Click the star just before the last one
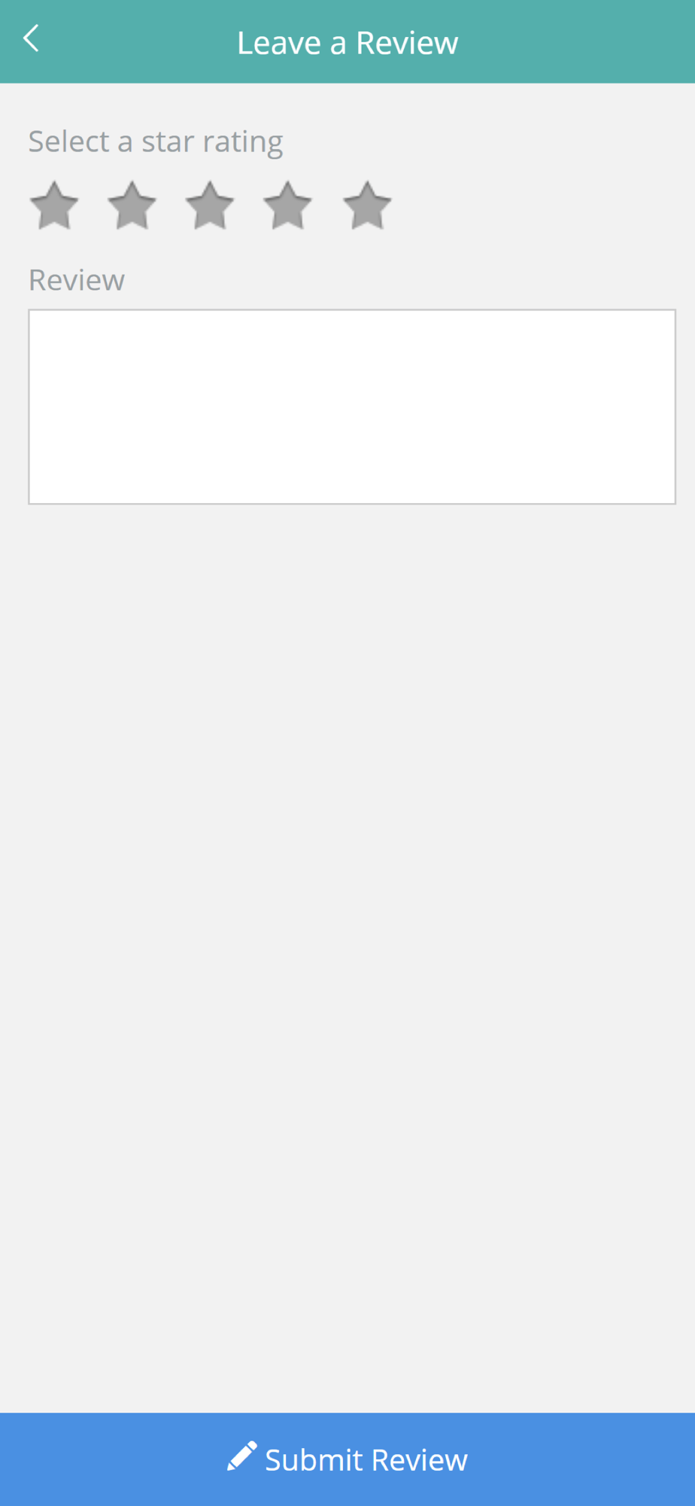This screenshot has width=695, height=1506. tap(288, 206)
